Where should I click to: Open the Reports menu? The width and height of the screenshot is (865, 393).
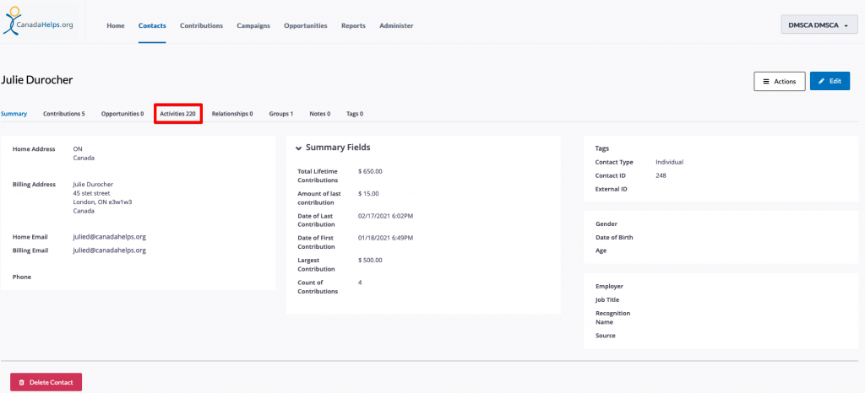pyautogui.click(x=353, y=26)
